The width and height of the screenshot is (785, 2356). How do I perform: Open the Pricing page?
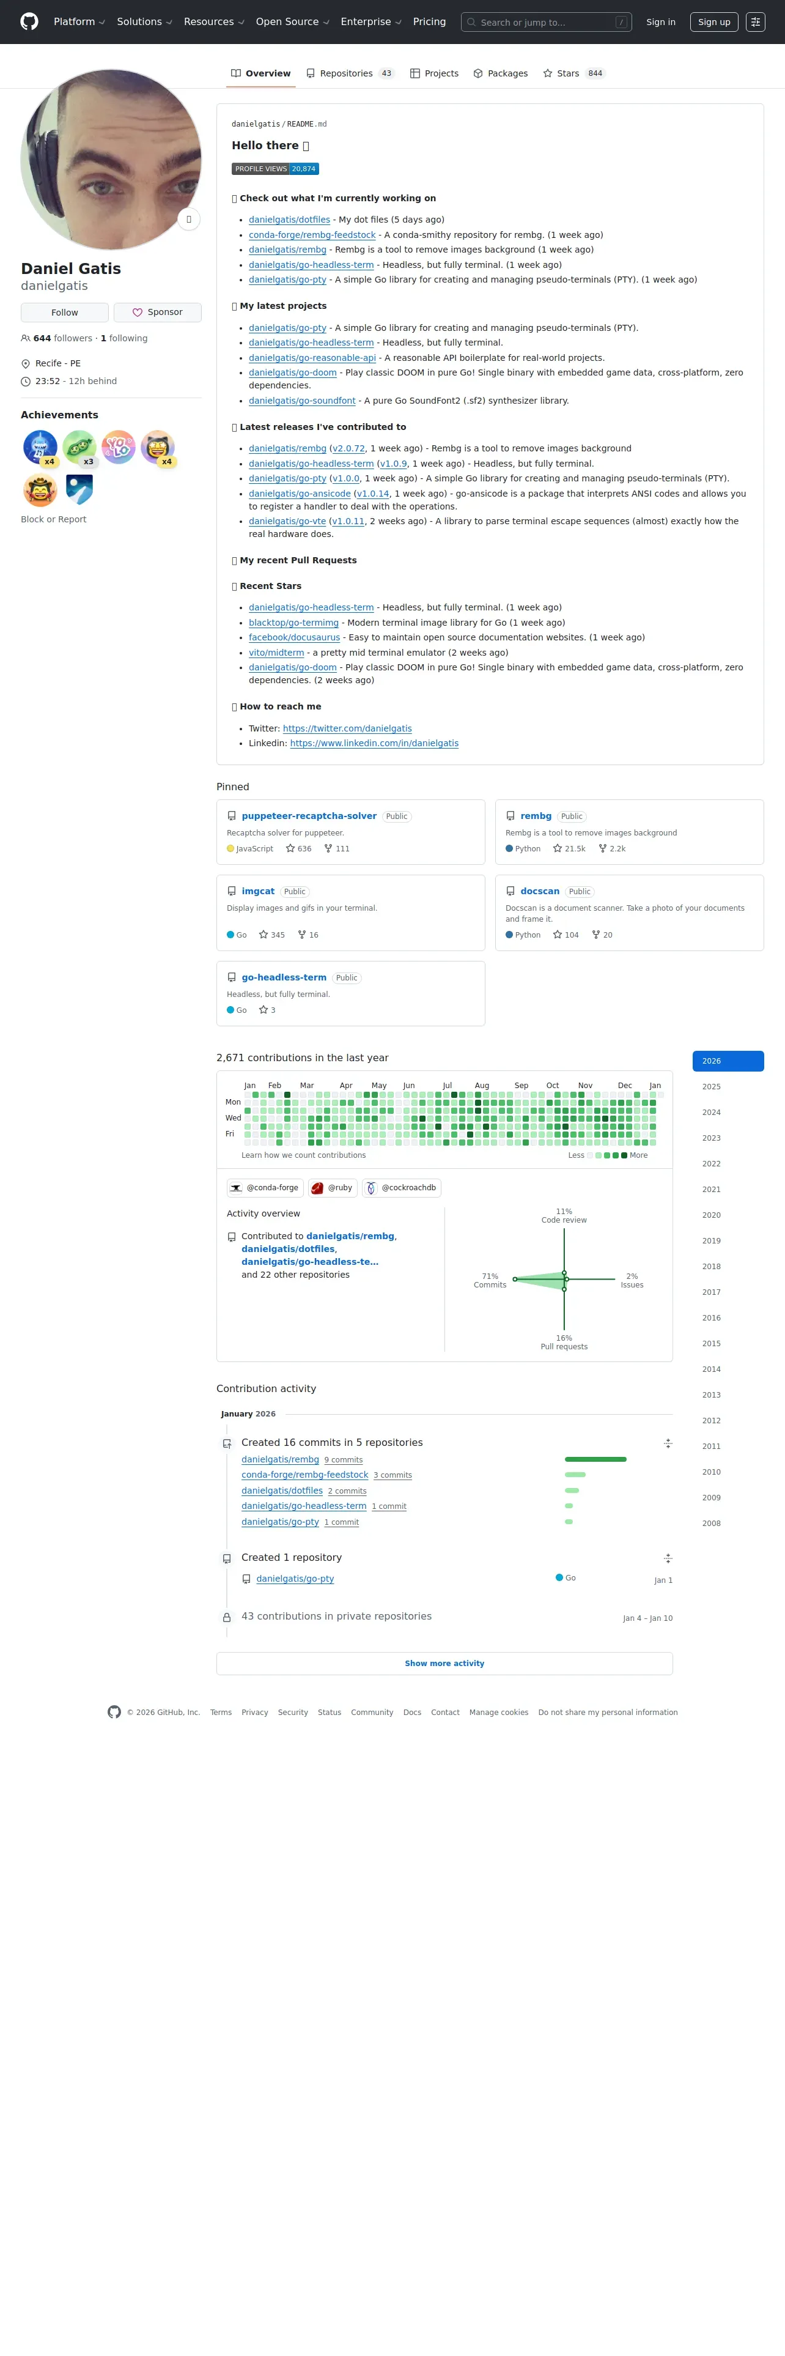point(430,22)
